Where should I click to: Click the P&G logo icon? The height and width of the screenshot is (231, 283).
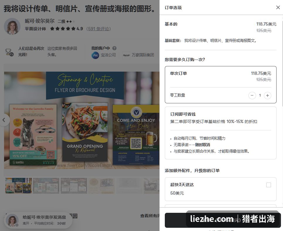[x=95, y=55]
